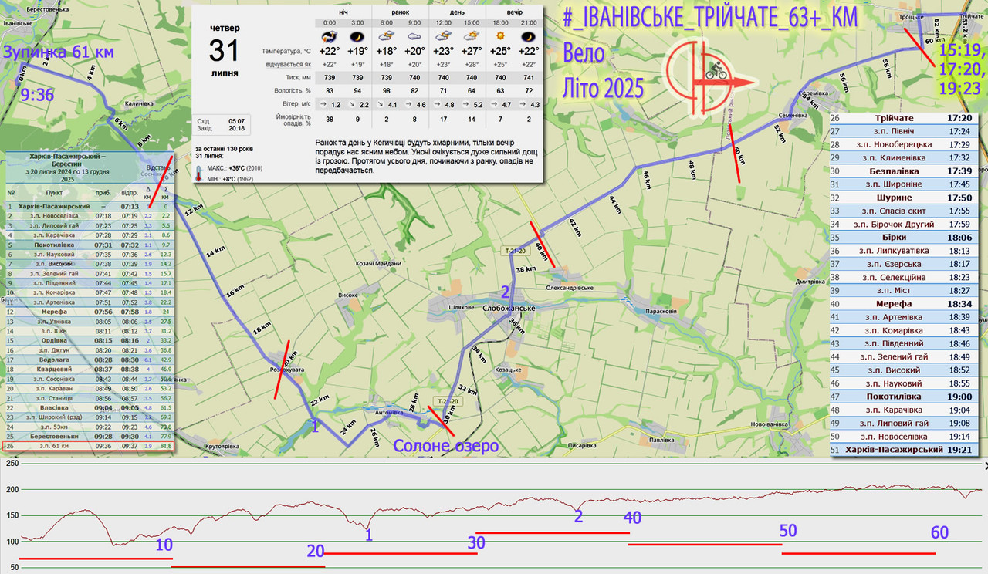Image resolution: width=988 pixels, height=574 pixels.
Task: Click the Трійчате 17:20 schedule row
Action: tap(904, 119)
